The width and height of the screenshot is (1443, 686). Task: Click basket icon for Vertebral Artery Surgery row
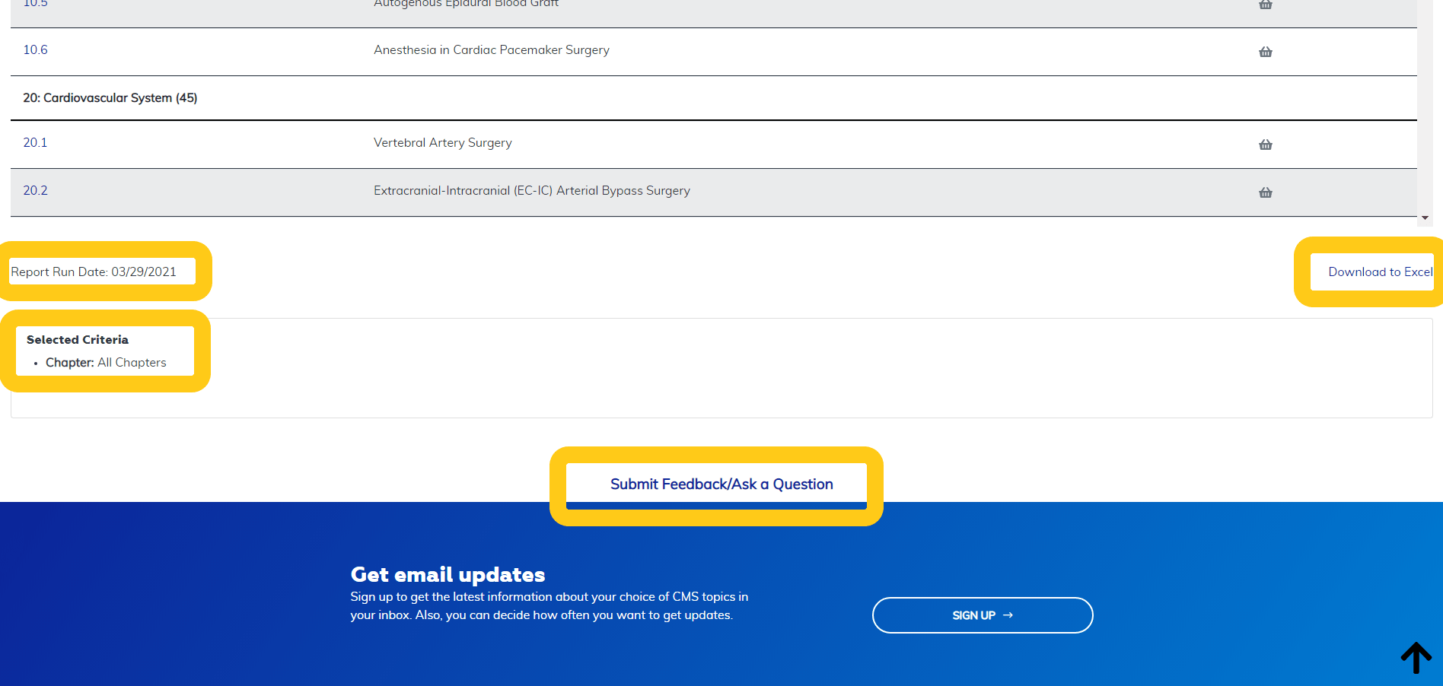pyautogui.click(x=1265, y=145)
